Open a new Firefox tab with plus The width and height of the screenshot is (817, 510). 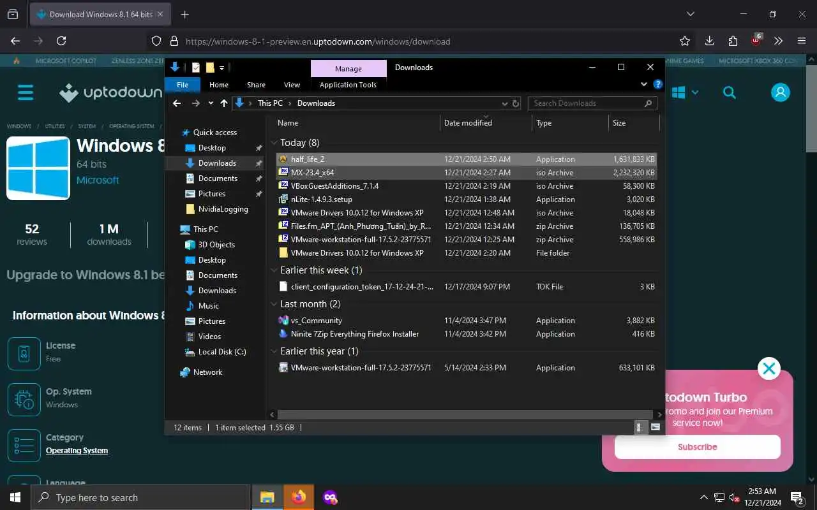[184, 14]
